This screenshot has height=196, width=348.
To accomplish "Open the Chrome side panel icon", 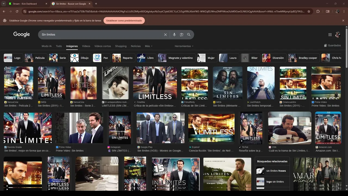I will click(328, 11).
